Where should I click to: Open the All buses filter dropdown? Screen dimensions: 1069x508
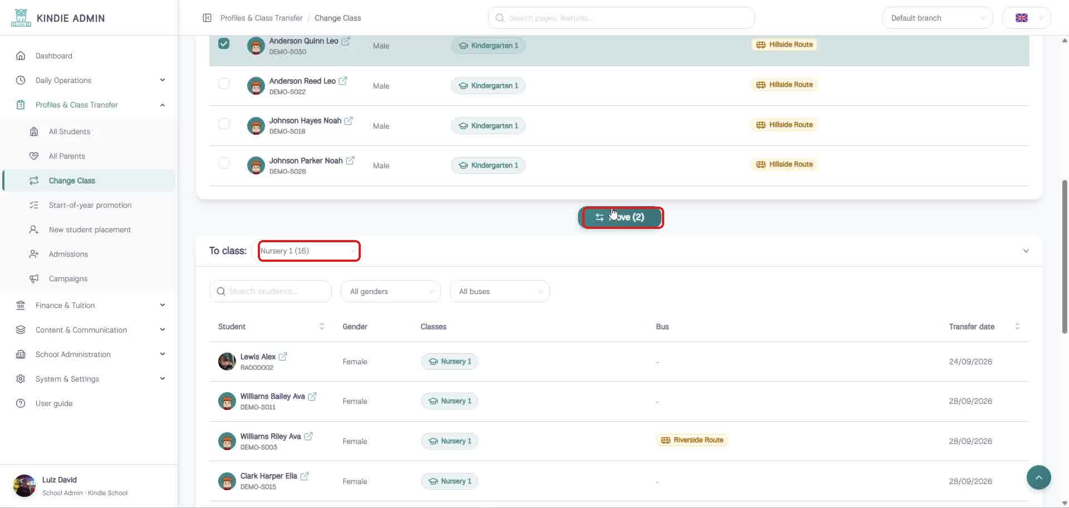click(x=500, y=291)
